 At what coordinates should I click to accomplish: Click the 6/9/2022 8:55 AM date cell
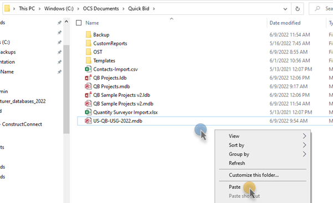click(289, 52)
